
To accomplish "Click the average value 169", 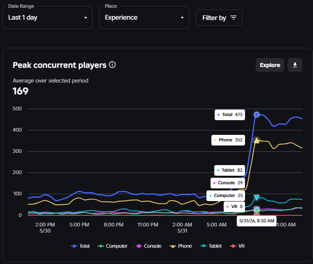I will point(20,91).
